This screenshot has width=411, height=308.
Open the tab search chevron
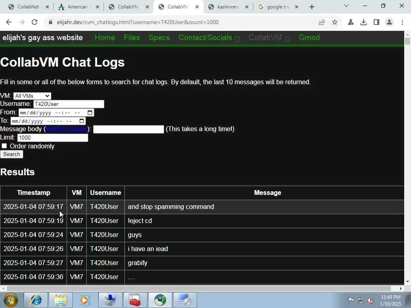point(346,6)
